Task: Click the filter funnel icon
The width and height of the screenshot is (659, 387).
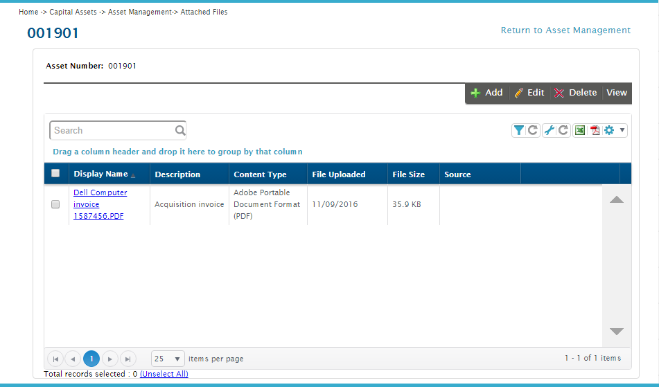Action: 518,130
